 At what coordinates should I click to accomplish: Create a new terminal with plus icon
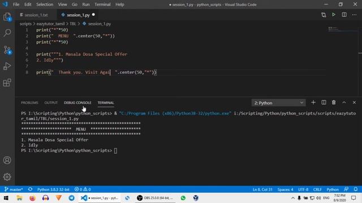click(313, 103)
